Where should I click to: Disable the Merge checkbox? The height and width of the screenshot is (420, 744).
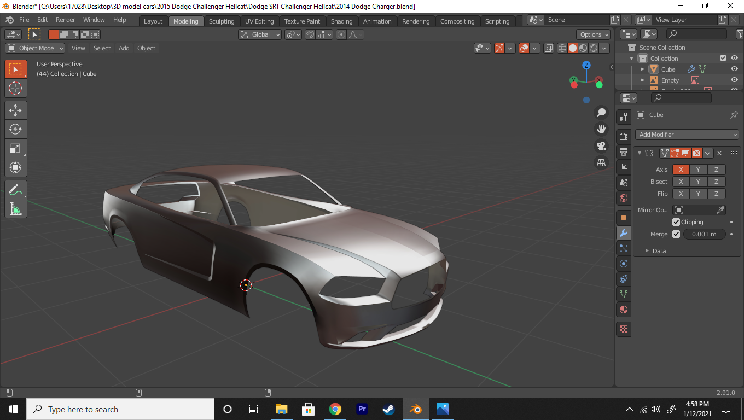(676, 234)
